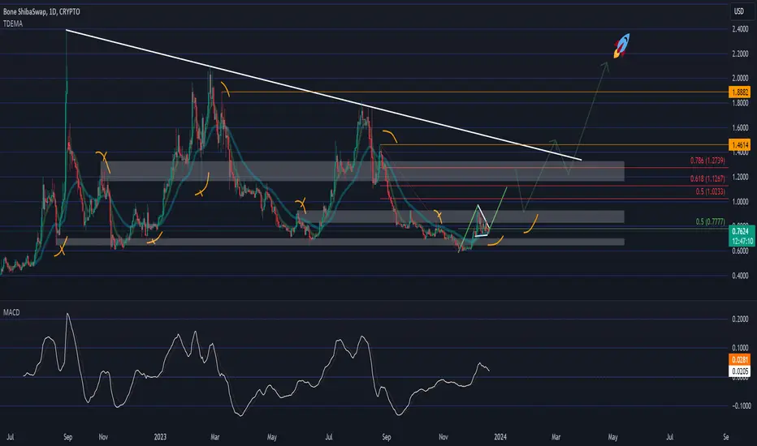
Task: Click the 2023 time axis label
Action: (x=160, y=437)
